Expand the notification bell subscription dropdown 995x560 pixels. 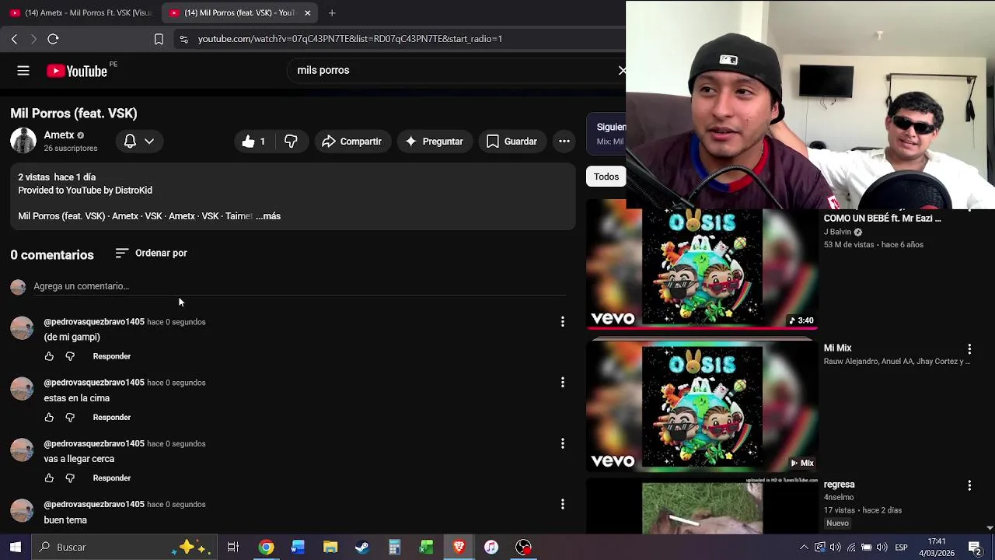(x=139, y=142)
